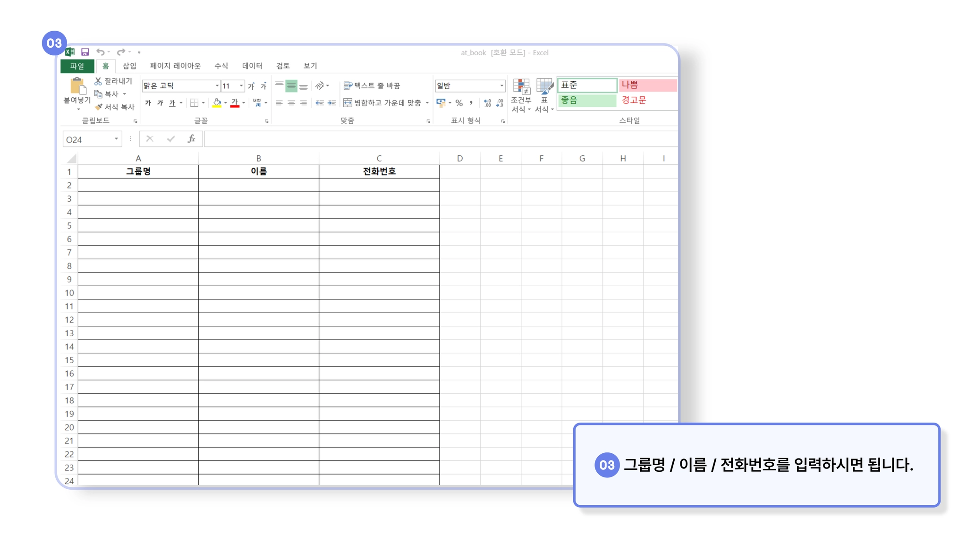Screen dimensions: 967x544
Task: Click the fill color paint bucket
Action: [x=217, y=102]
